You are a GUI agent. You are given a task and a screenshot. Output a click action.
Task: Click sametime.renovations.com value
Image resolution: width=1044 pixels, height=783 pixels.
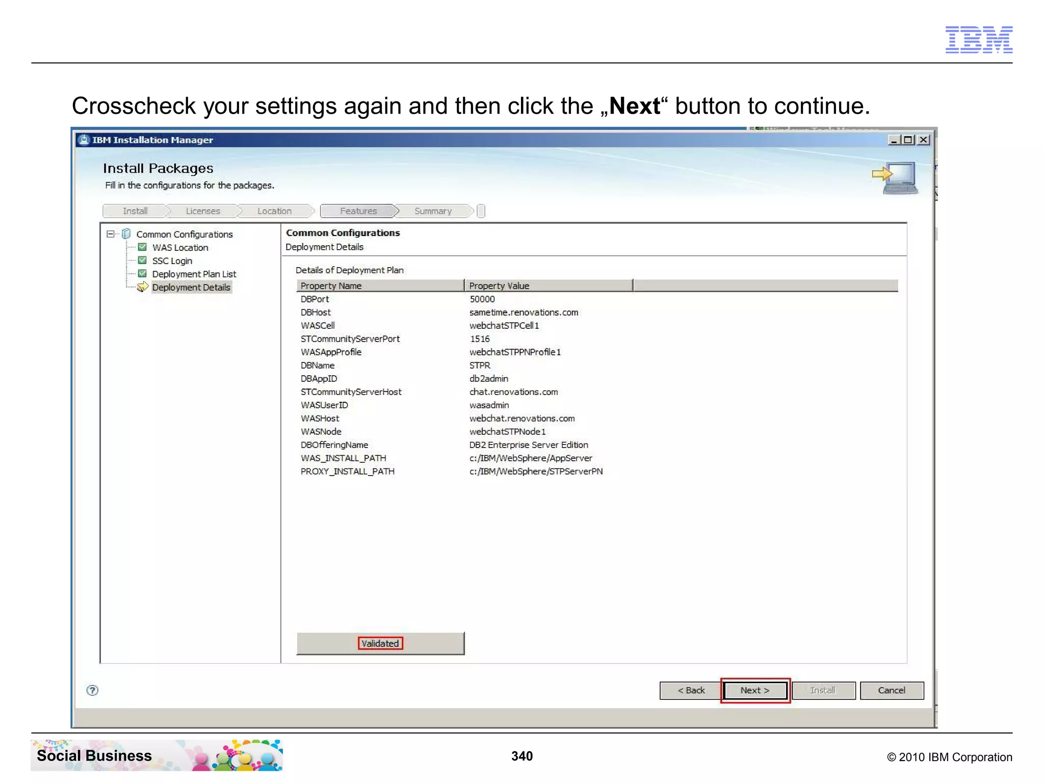coord(524,312)
